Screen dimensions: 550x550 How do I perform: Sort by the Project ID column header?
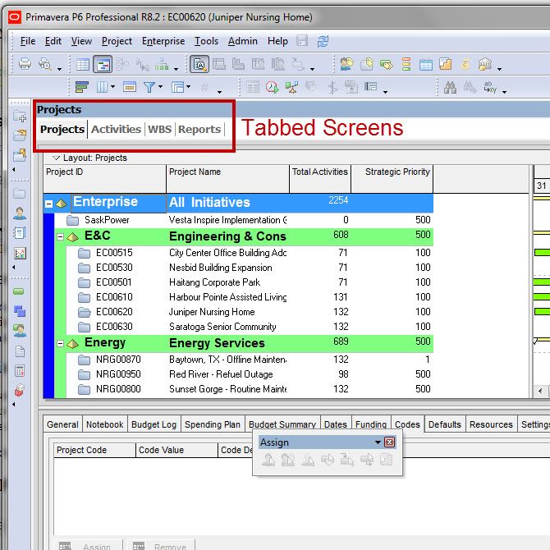pyautogui.click(x=104, y=179)
